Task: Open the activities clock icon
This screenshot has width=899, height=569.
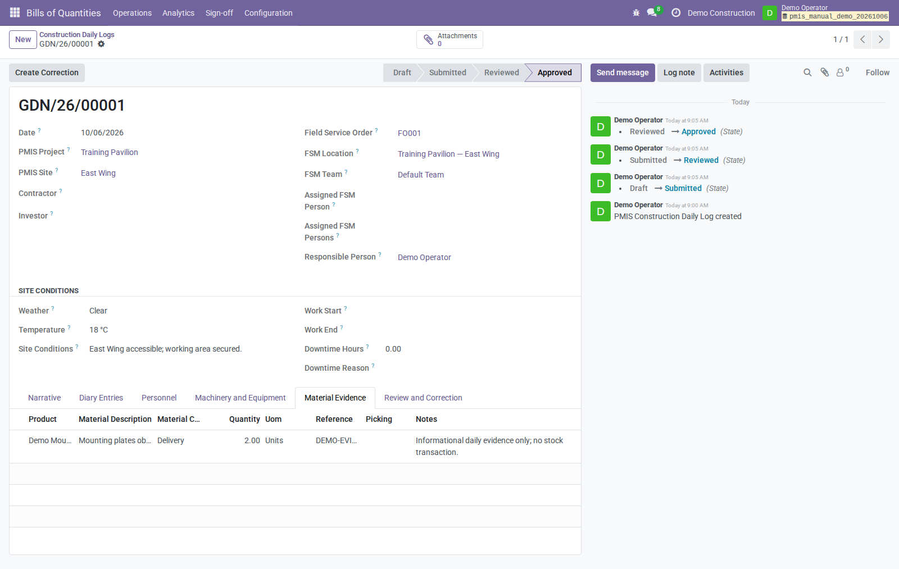Action: coord(676,12)
